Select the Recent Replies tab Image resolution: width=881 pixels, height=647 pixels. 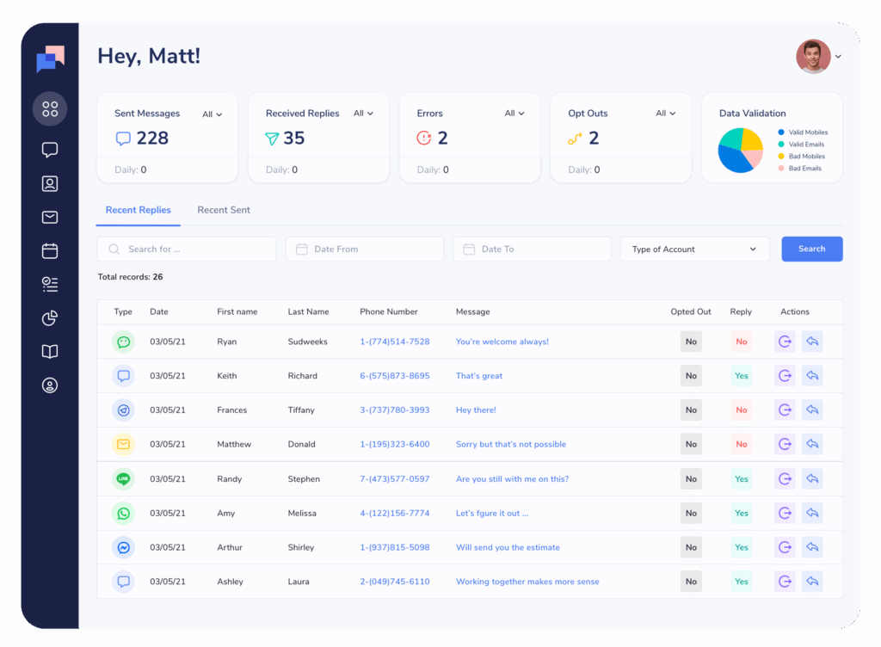pyautogui.click(x=139, y=210)
